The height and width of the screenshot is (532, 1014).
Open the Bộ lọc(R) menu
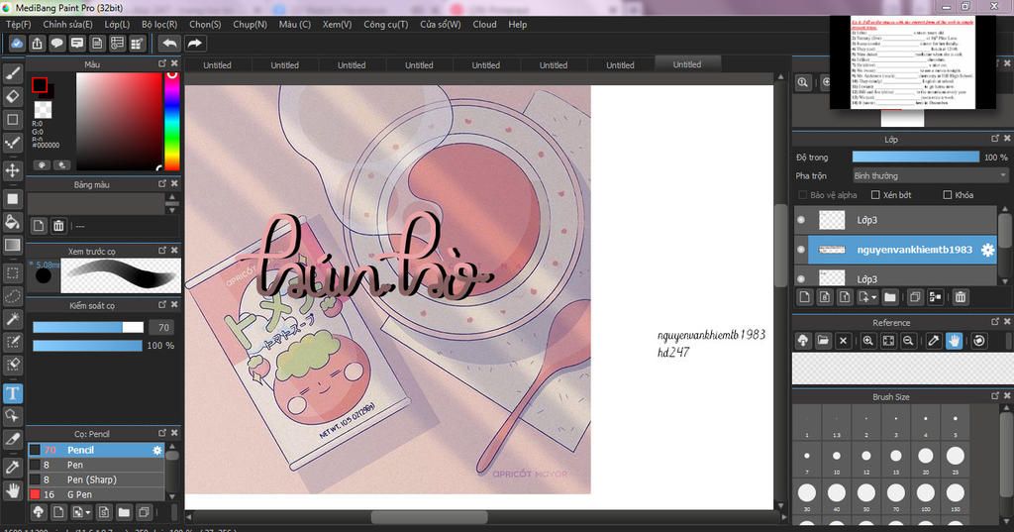159,24
